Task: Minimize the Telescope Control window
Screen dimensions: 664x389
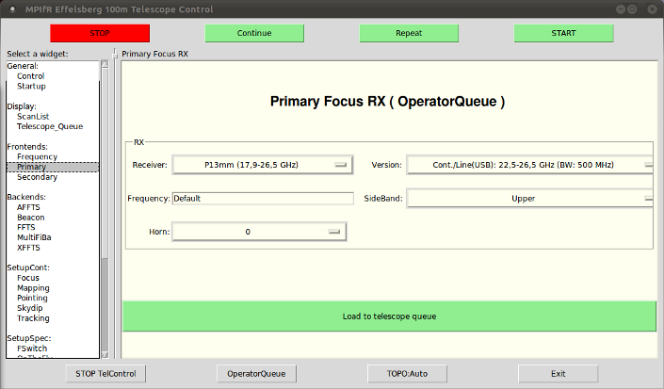Action: point(621,8)
